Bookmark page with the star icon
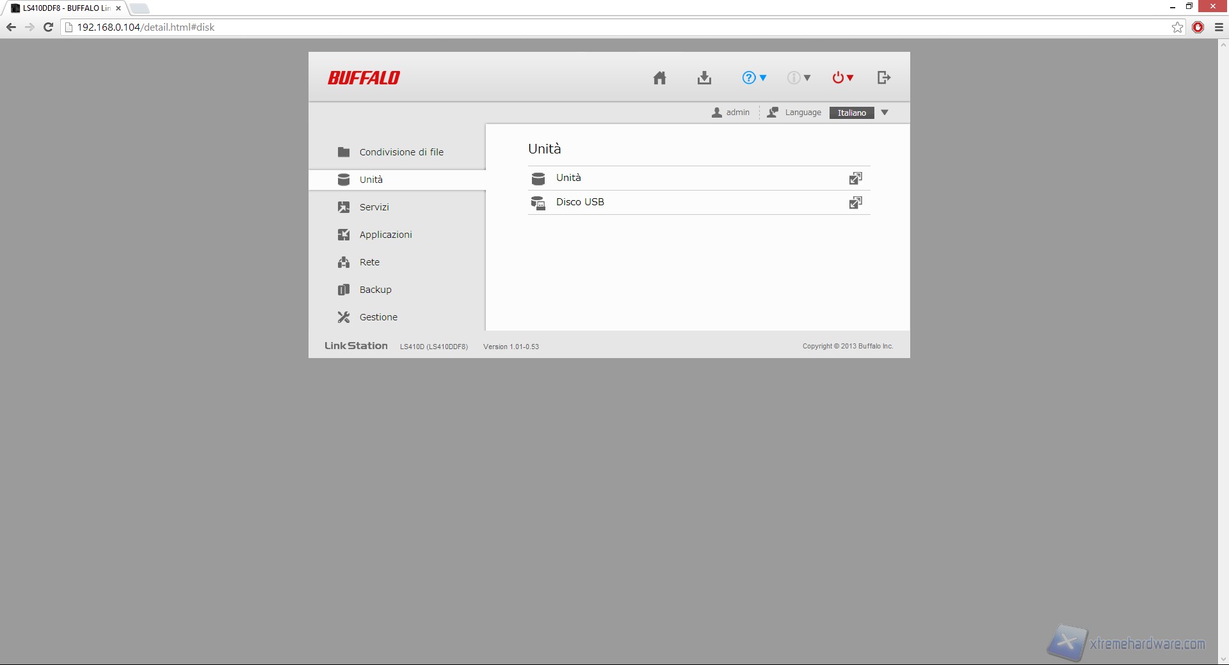Image resolution: width=1229 pixels, height=665 pixels. pyautogui.click(x=1177, y=27)
